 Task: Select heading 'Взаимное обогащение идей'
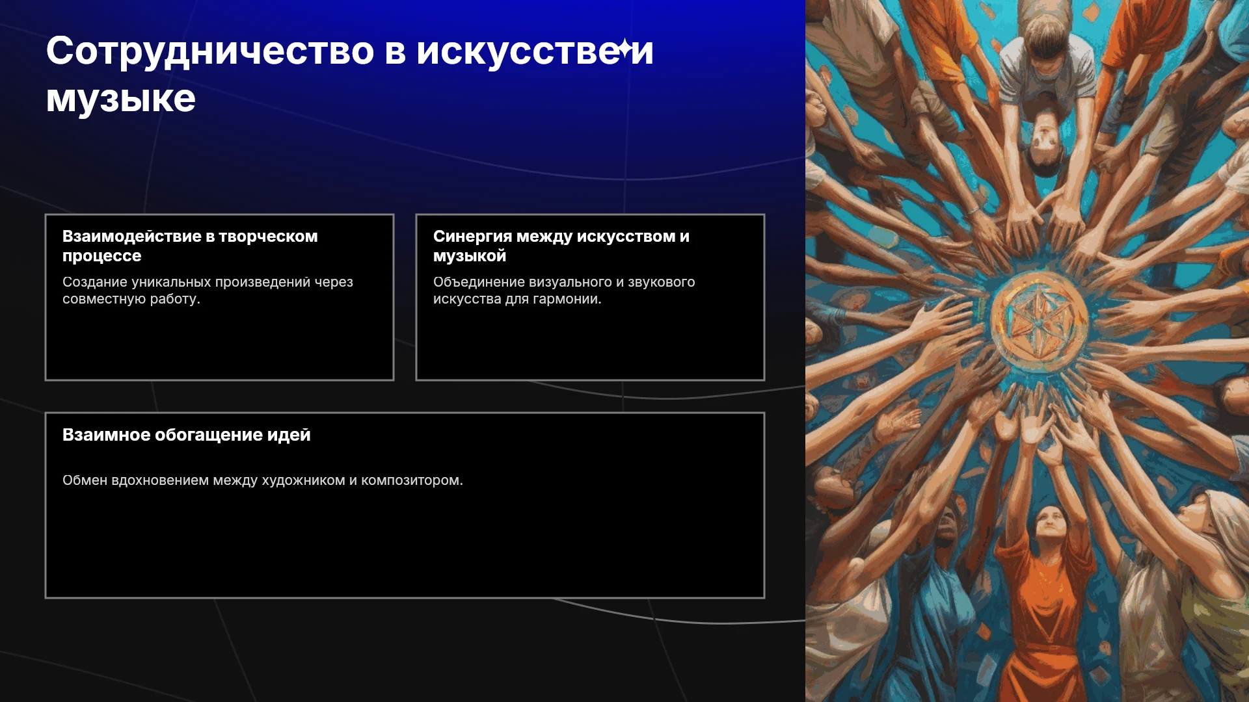[187, 435]
